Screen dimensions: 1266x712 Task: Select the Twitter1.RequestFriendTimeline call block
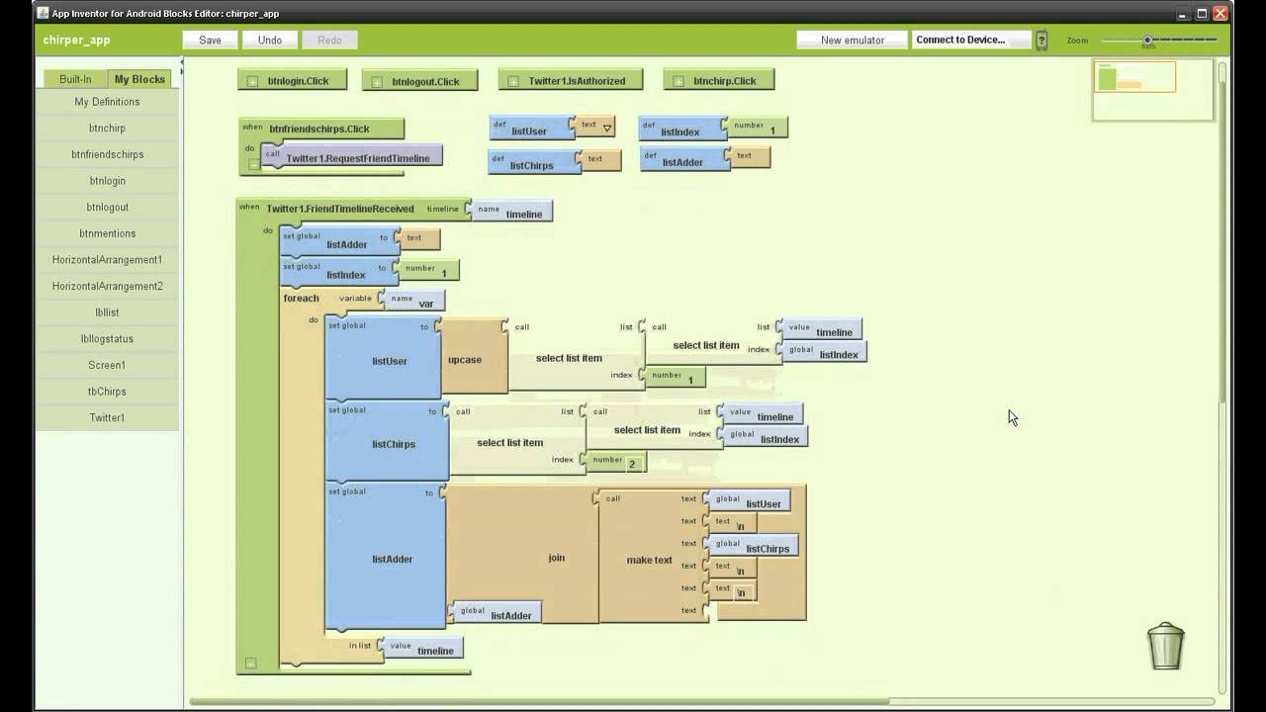(x=352, y=156)
